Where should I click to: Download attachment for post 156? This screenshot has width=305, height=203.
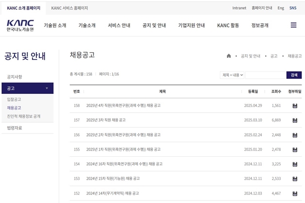pos(295,135)
